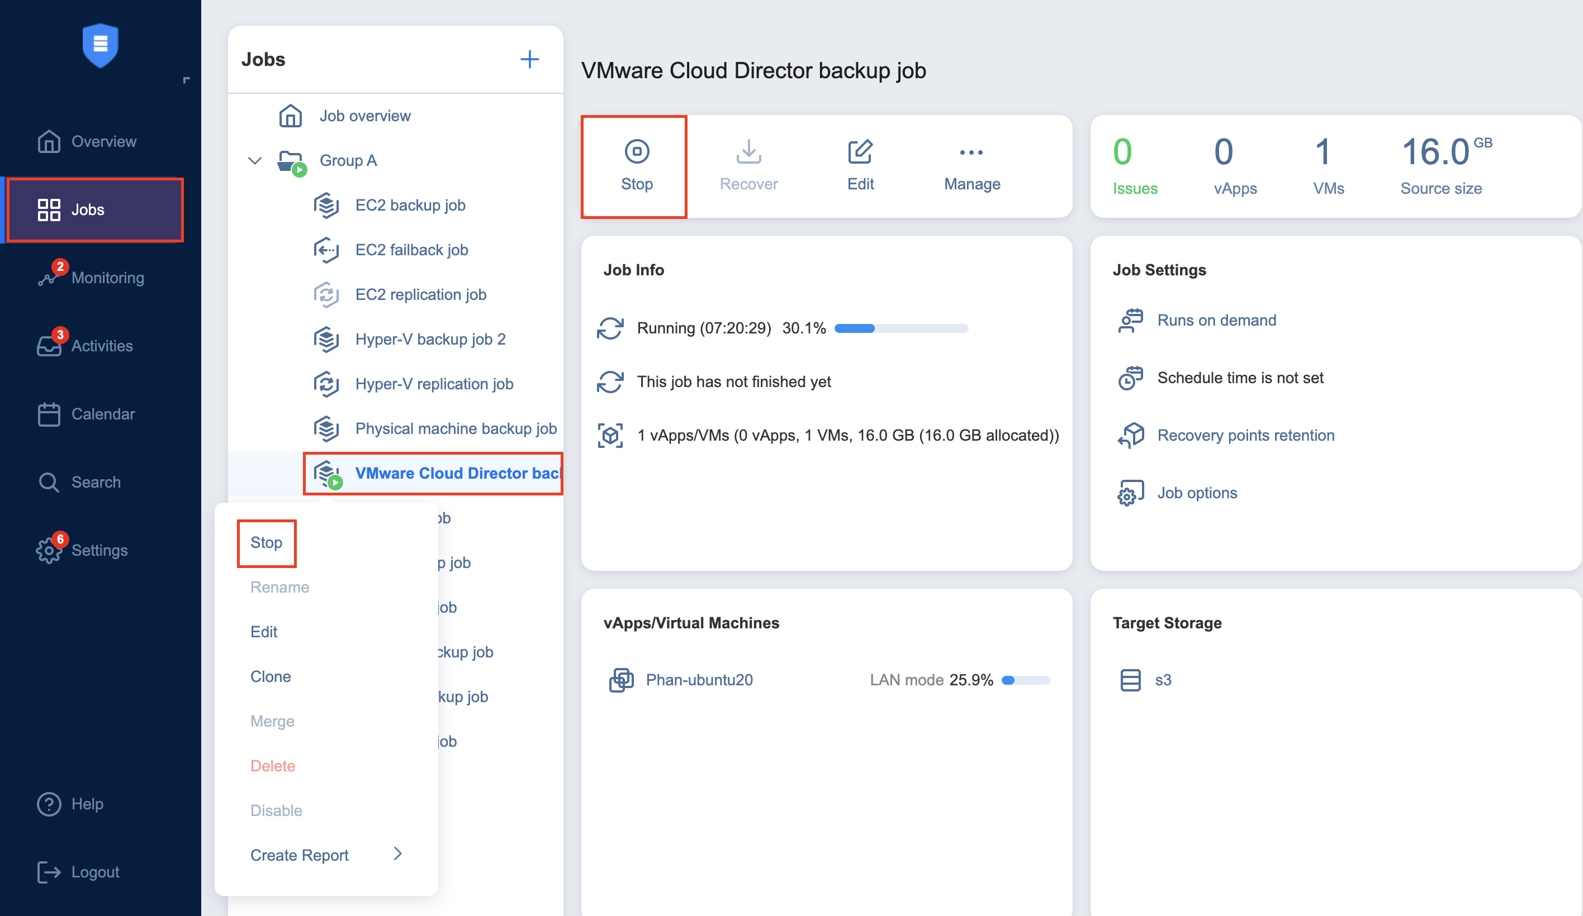Click the Phan-ubuntu20 25.9% progress bar

(x=1026, y=680)
